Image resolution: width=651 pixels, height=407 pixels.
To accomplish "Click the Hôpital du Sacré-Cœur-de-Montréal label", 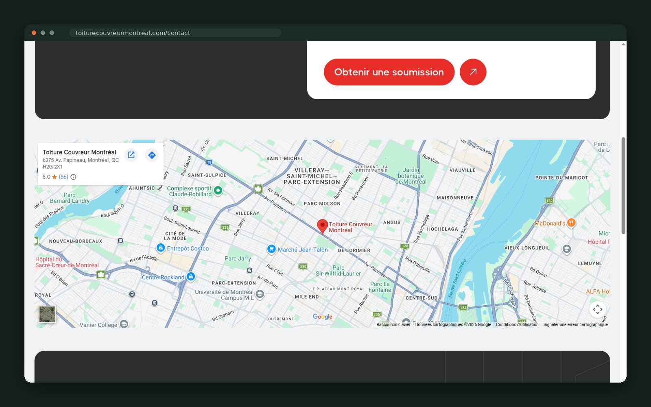I will (67, 262).
